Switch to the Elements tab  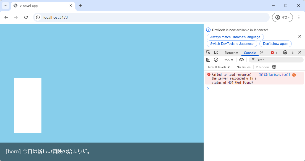tap(231, 53)
